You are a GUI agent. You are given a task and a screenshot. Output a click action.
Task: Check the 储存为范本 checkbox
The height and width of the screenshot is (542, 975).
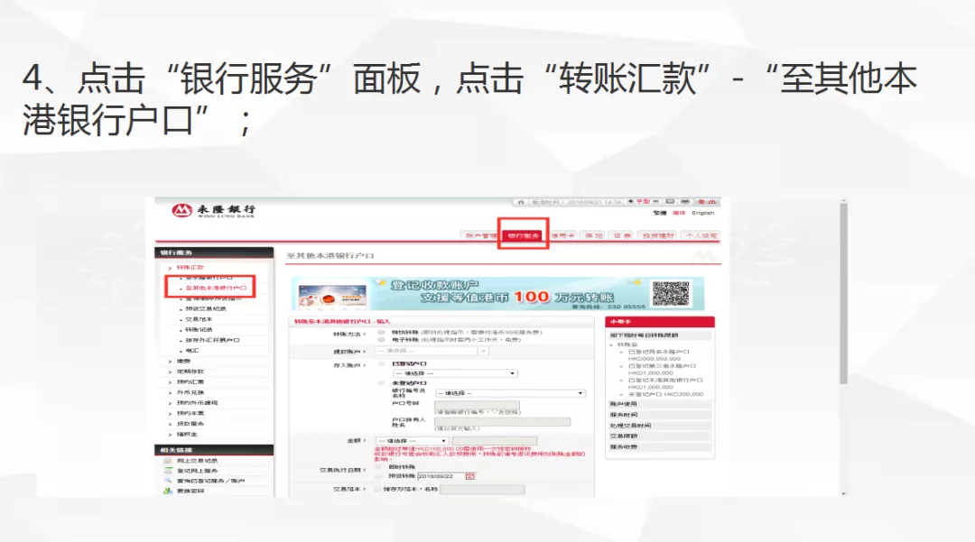377,490
